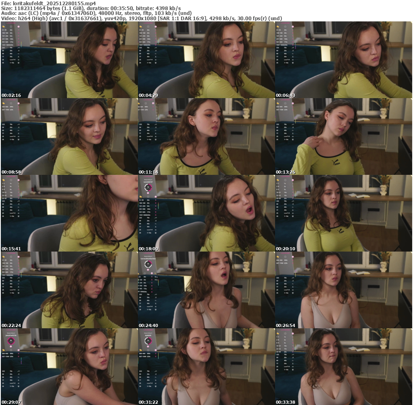413x405 pixels.
Task: Click the circular timer icon in the 00:18:00 frame
Action: point(148,187)
